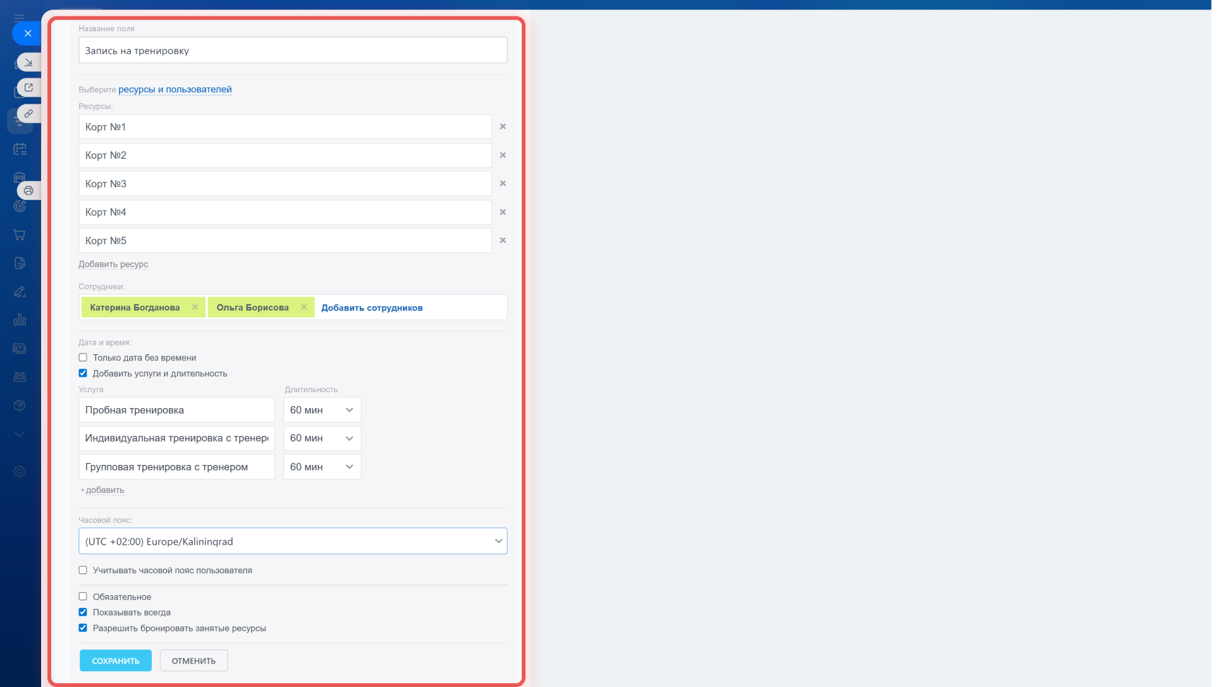Uncheck "Разрешить бронировать занятые ресурсы"
Image resolution: width=1218 pixels, height=687 pixels.
click(83, 628)
